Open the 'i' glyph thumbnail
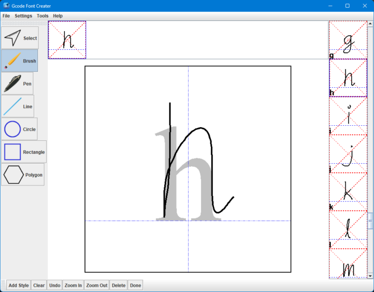 pos(348,116)
